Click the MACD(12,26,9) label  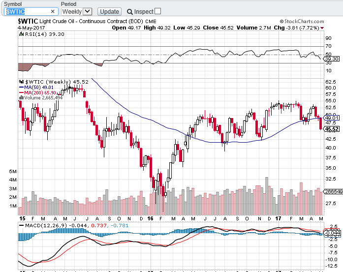coord(46,225)
